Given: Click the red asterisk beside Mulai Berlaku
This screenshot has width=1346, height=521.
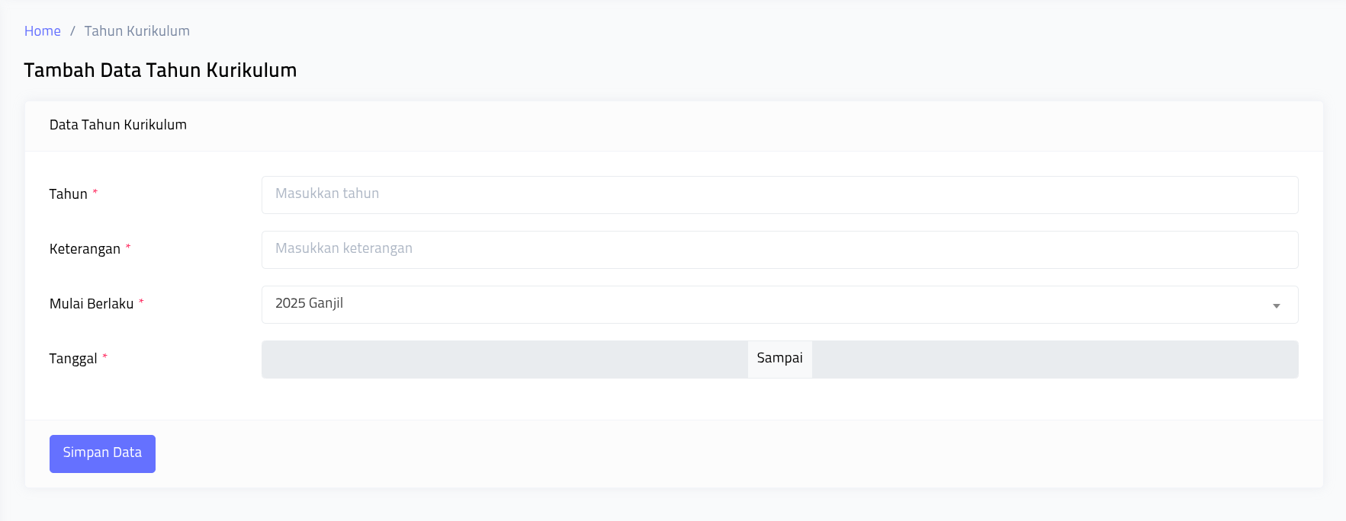Looking at the screenshot, I should click(x=141, y=302).
